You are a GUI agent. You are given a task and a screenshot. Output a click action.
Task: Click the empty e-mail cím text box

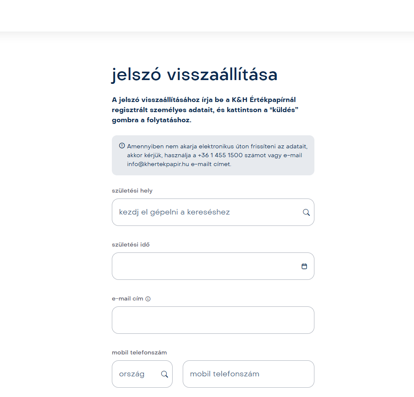pos(213,320)
